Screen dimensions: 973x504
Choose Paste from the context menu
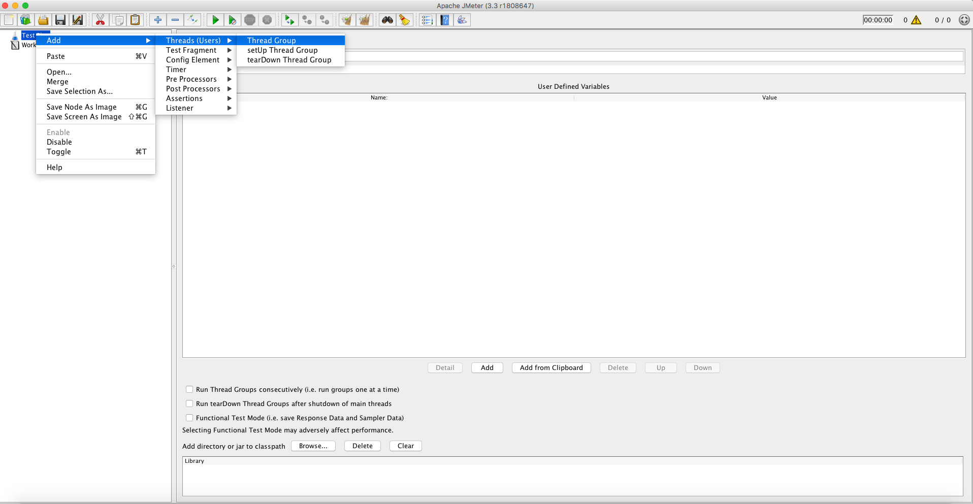click(95, 56)
